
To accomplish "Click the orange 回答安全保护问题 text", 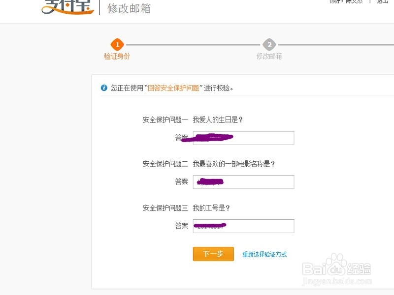I will coord(173,88).
